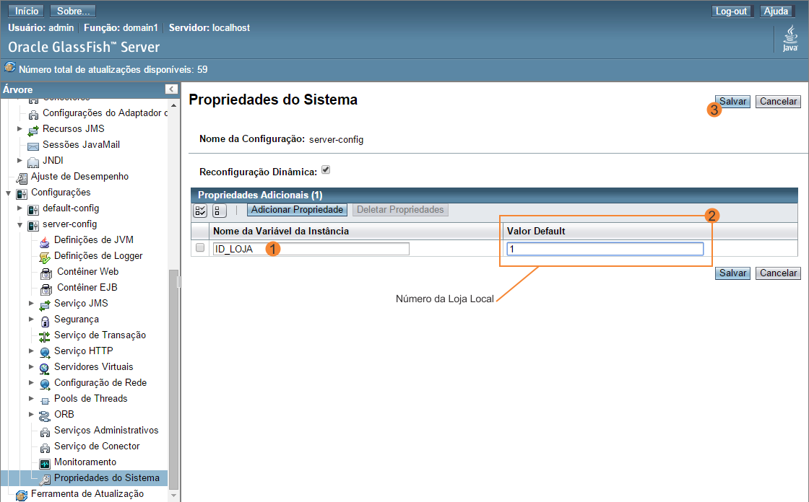Click the tree panel vertical scrollbar
This screenshot has height=502, width=809.
click(x=173, y=361)
